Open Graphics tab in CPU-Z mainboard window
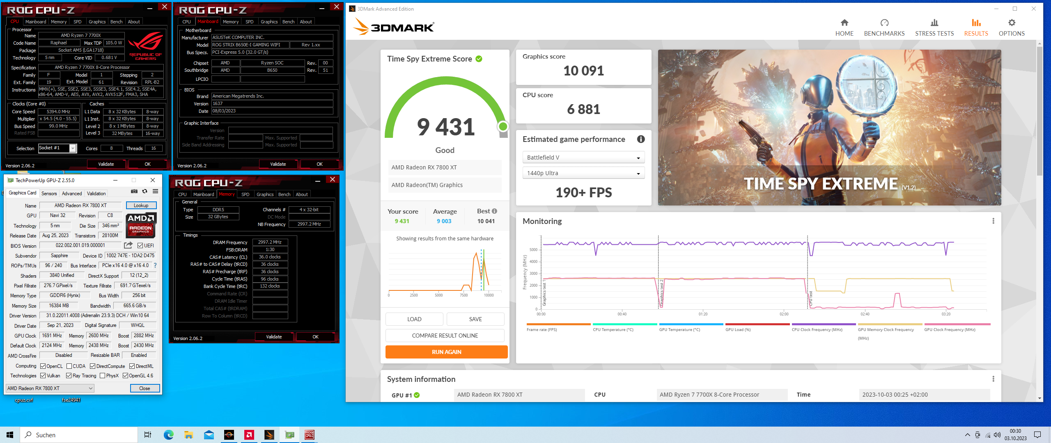 (x=269, y=22)
